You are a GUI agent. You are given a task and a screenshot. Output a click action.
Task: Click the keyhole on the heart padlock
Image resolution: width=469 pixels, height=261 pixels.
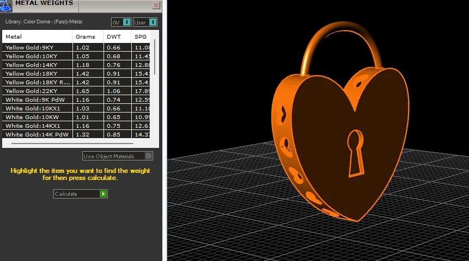pos(355,153)
